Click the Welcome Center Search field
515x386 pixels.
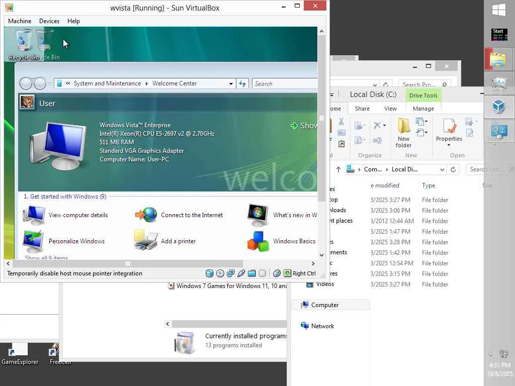(285, 84)
